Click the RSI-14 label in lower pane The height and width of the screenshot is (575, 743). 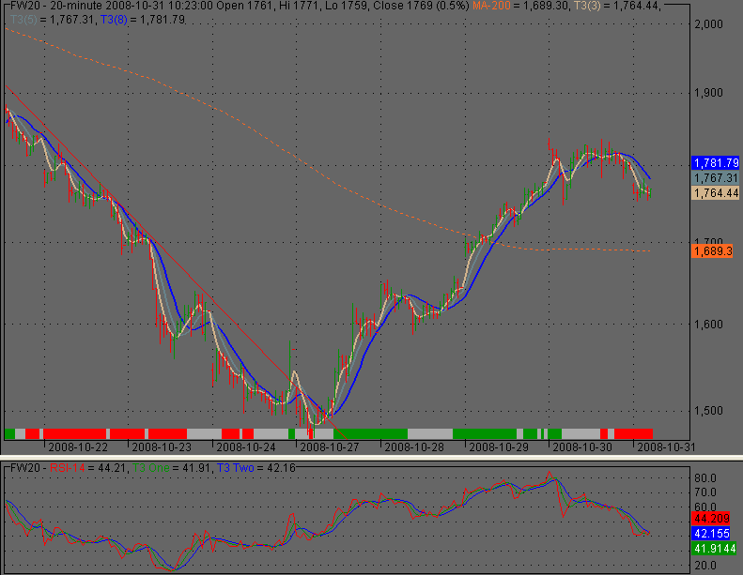[x=70, y=468]
